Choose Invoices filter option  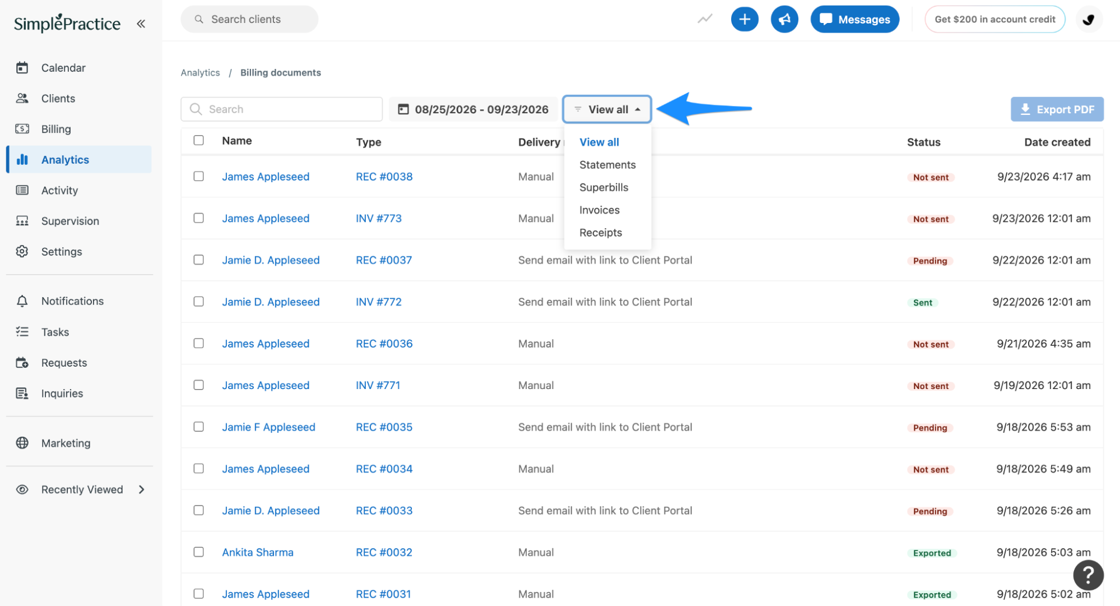coord(599,210)
